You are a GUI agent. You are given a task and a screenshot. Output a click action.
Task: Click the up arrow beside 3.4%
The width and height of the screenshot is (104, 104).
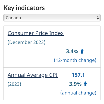pos(82,51)
